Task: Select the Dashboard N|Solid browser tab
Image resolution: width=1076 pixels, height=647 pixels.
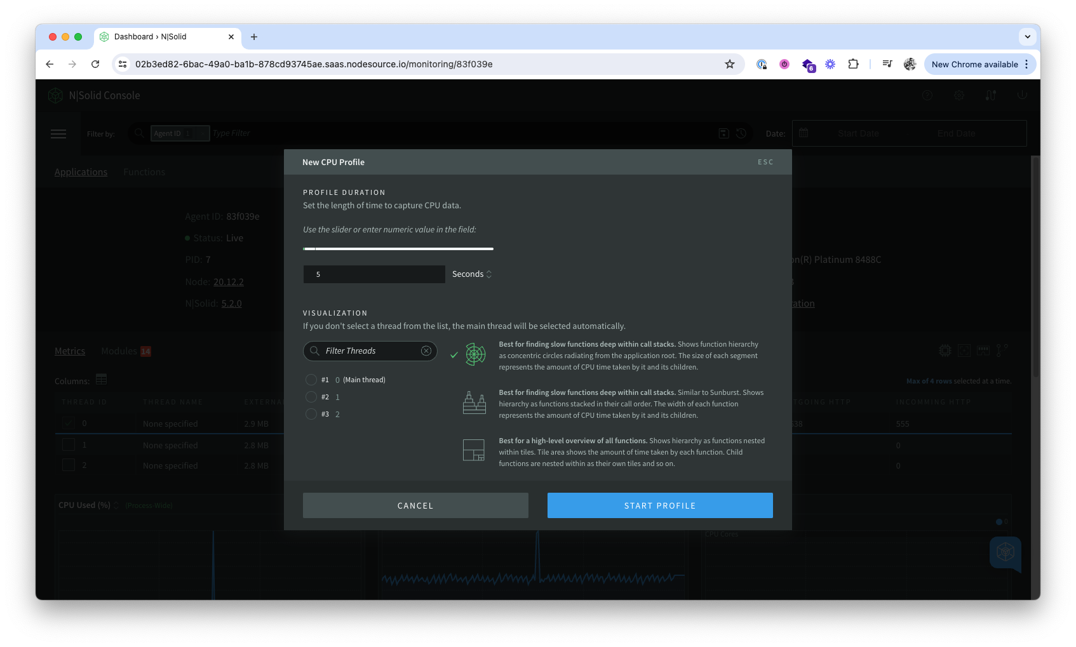Action: [168, 37]
